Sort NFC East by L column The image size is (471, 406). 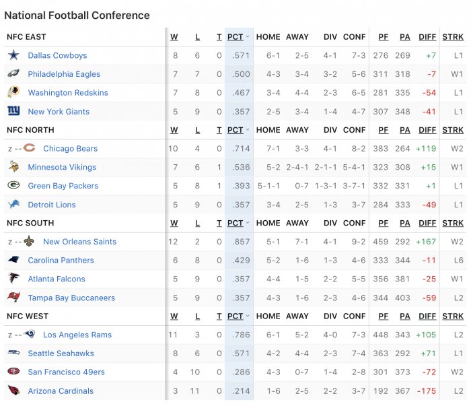[x=197, y=37]
